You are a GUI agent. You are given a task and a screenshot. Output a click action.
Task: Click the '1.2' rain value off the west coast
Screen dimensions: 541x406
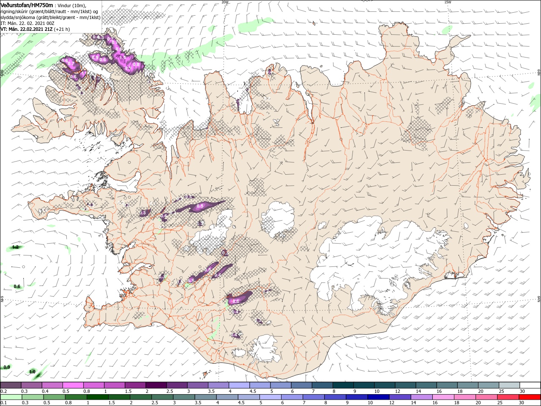(16, 247)
